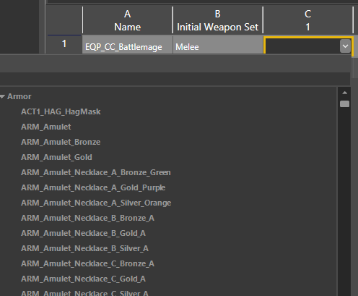358x296 pixels.
Task: Click the Initial Weapon Set column header
Action: tap(218, 20)
